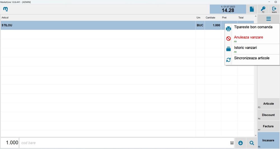Viewport: 280px width, 149px height.
Task: Maximize the MarketLine window
Action: click(276, 2)
